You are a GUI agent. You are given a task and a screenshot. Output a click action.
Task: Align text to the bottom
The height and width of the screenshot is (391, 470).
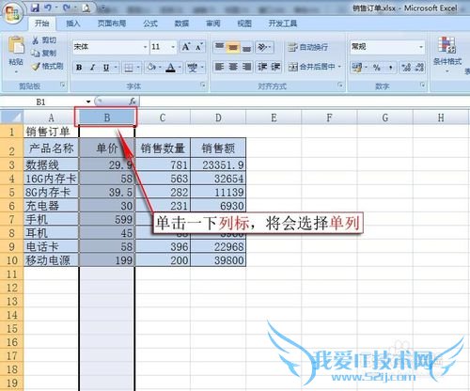point(246,47)
